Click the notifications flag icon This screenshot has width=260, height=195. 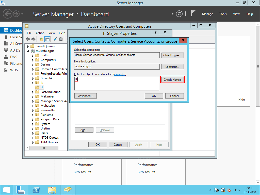(193, 13)
